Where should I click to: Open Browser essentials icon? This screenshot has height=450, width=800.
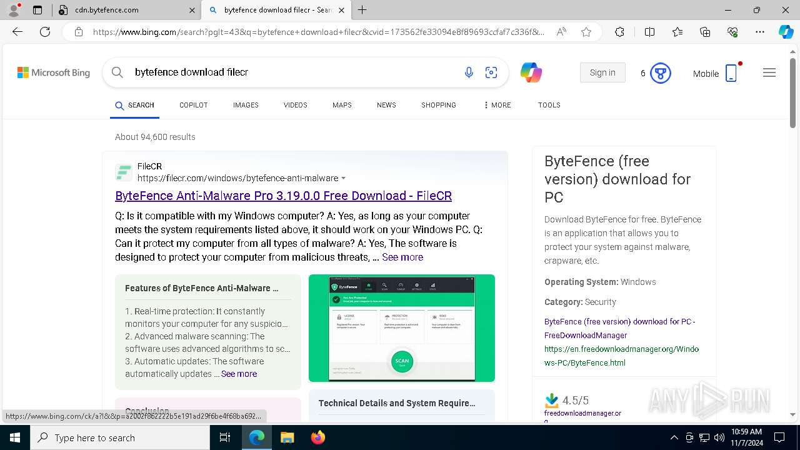732,32
